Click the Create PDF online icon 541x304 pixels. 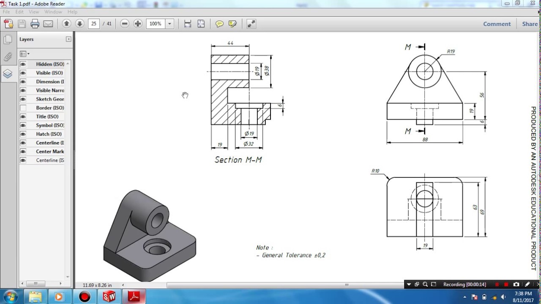pyautogui.click(x=8, y=24)
